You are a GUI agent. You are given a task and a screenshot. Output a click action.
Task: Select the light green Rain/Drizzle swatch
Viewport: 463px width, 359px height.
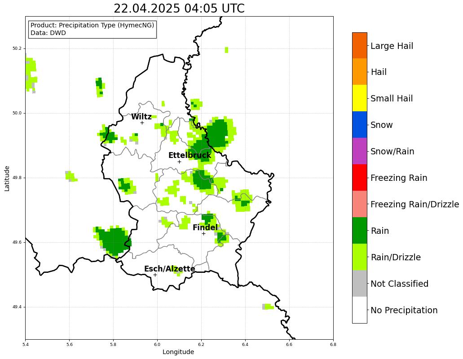(360, 257)
